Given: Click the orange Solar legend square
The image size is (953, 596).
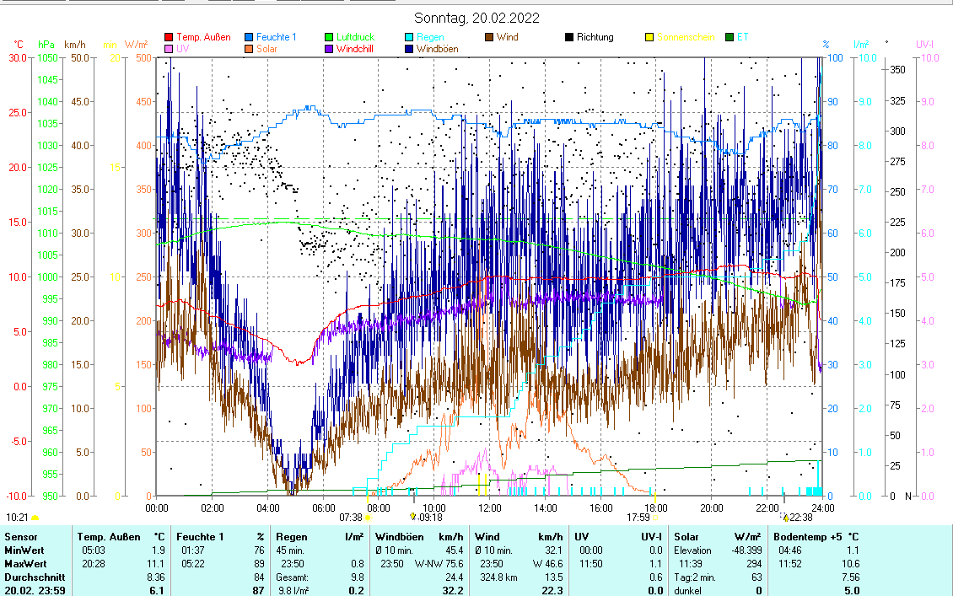Looking at the screenshot, I should [249, 49].
